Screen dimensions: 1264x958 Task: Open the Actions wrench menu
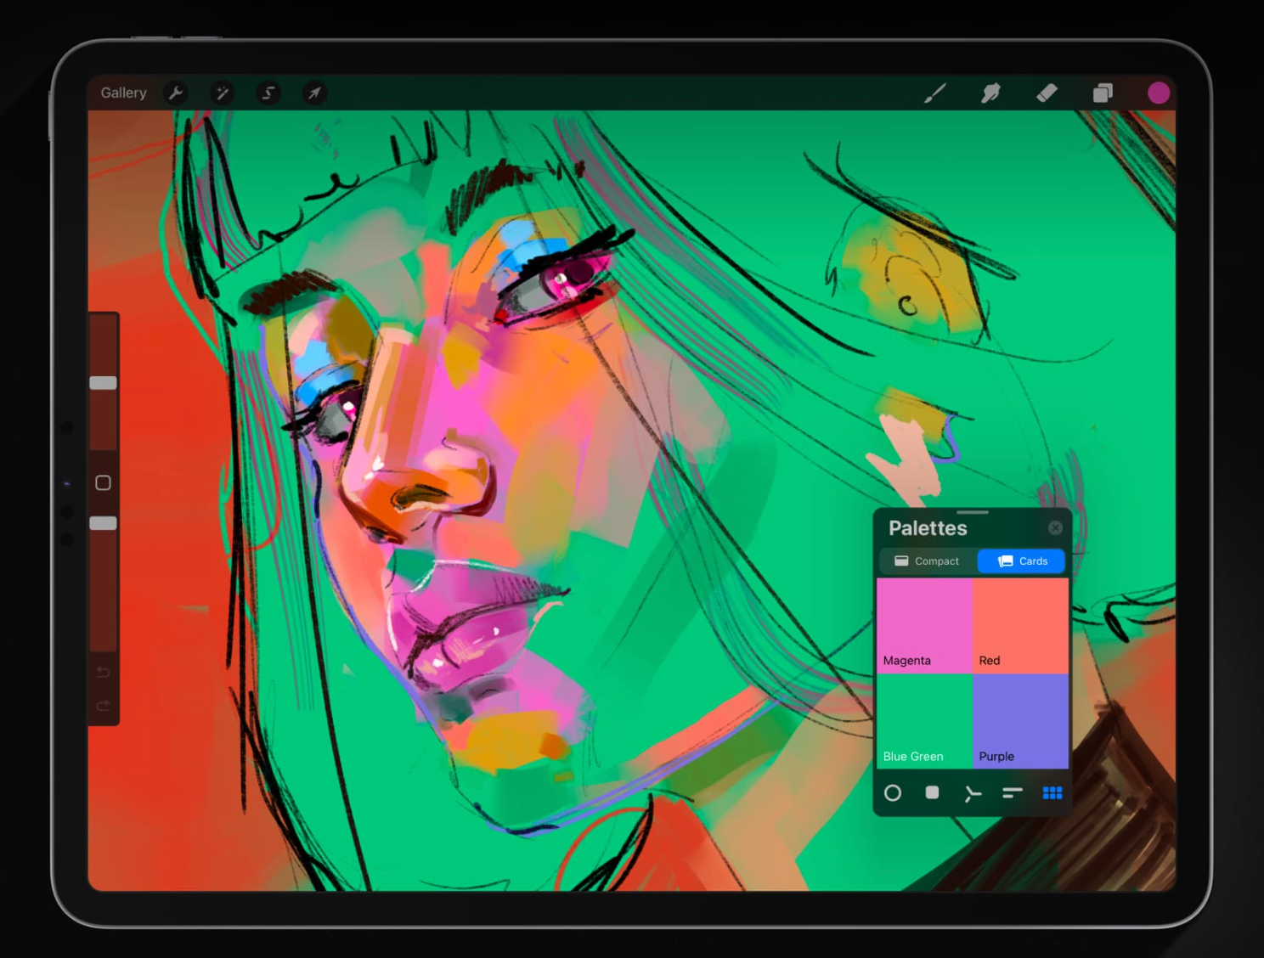(176, 93)
